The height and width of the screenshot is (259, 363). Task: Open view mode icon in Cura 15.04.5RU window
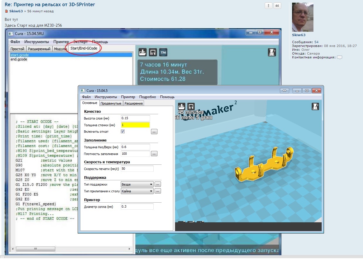pos(272,52)
